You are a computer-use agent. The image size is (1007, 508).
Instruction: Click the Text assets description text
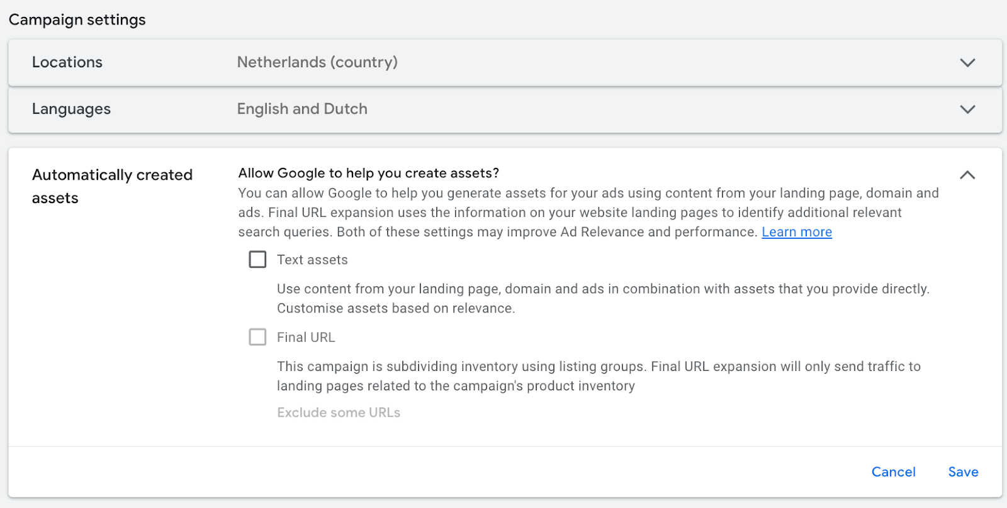[602, 299]
